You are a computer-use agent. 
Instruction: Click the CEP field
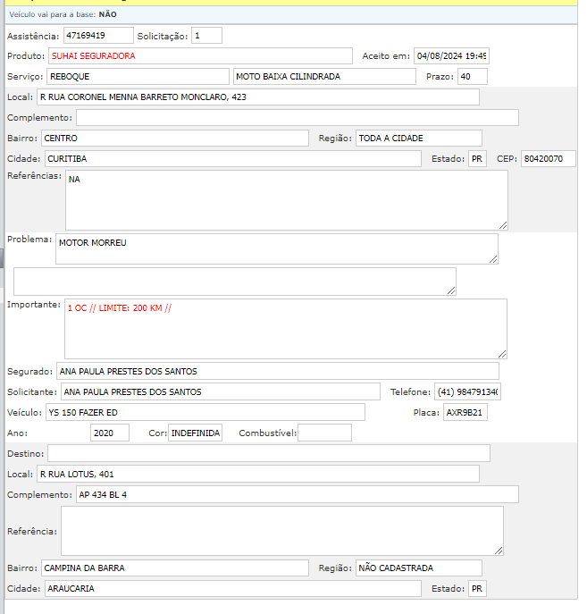pyautogui.click(x=548, y=159)
